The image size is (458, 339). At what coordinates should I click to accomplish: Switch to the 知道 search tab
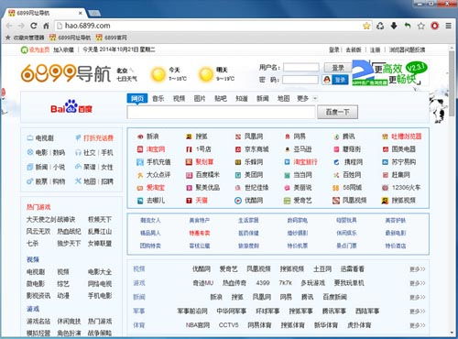[242, 99]
